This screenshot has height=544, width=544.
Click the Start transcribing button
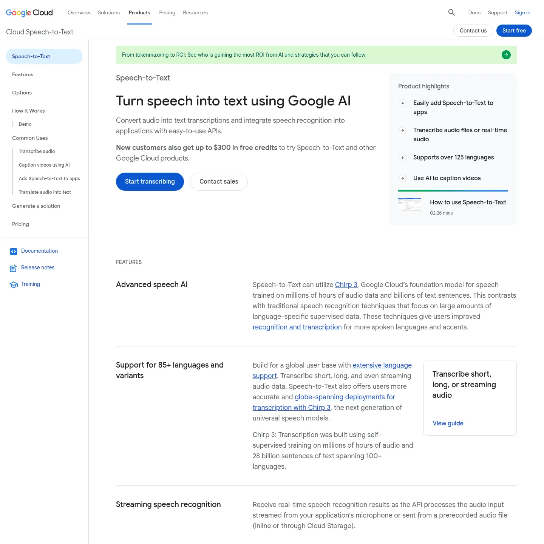tap(150, 182)
